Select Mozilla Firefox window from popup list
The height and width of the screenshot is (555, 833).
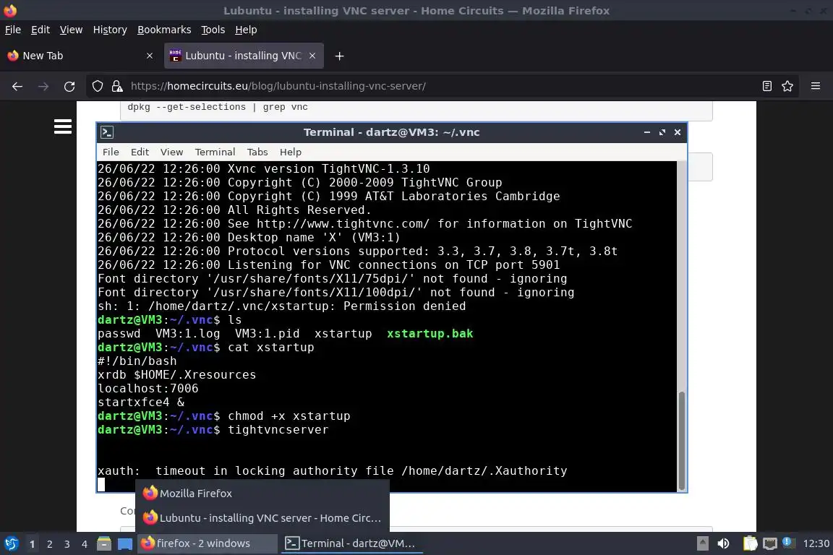pyautogui.click(x=262, y=494)
